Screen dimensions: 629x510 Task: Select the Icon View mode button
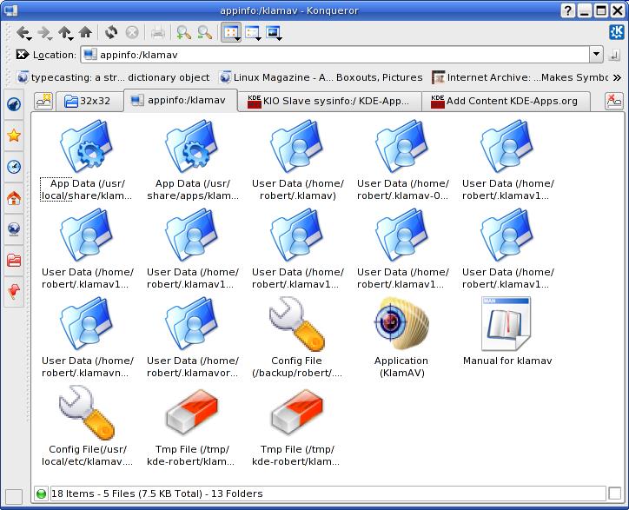[x=231, y=32]
